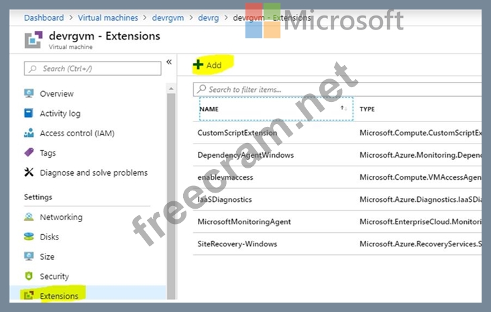Click the Overview monitor icon
The height and width of the screenshot is (312, 491).
tap(29, 94)
